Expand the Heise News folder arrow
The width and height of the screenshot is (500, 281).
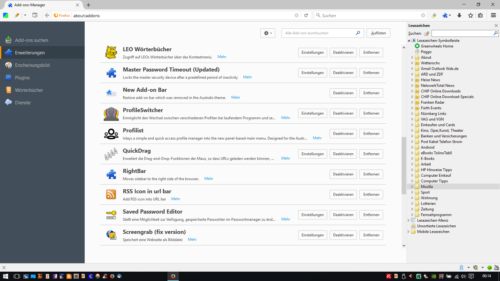[x=412, y=80]
